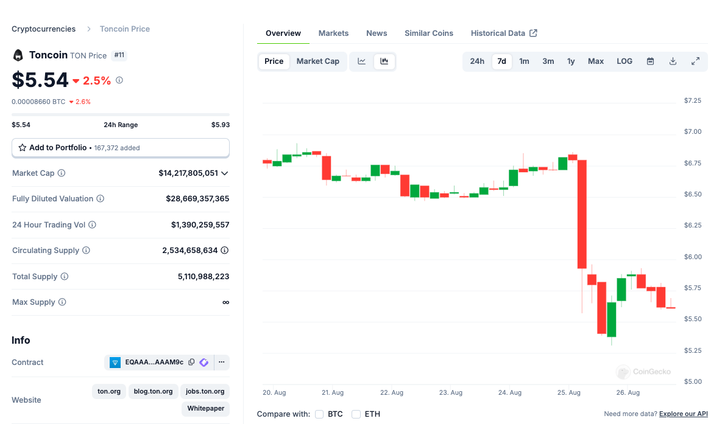This screenshot has height=424, width=722.
Task: Select the Max time range
Action: pyautogui.click(x=596, y=61)
